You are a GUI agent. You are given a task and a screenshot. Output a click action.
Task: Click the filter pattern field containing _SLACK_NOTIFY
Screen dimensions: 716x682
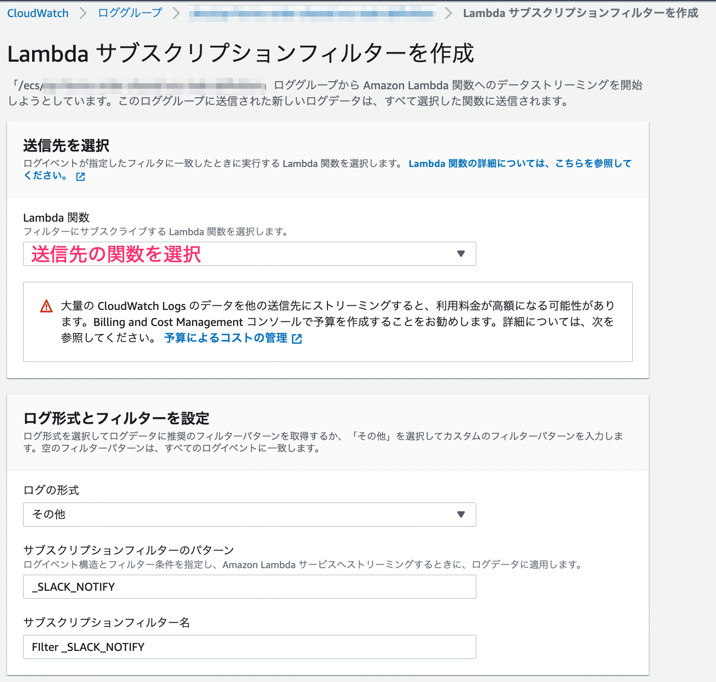click(x=250, y=587)
